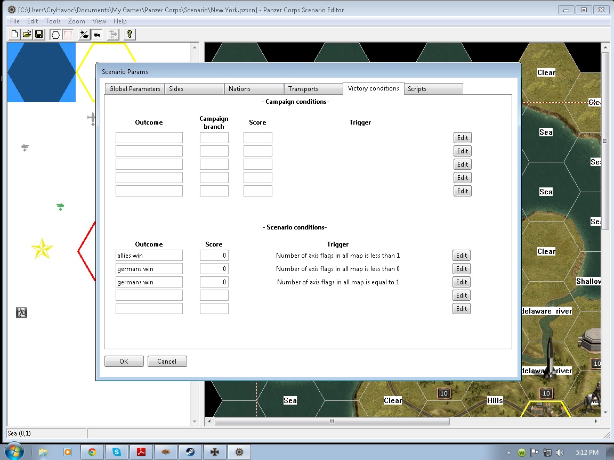
Task: Open the Tools menu
Action: [52, 21]
